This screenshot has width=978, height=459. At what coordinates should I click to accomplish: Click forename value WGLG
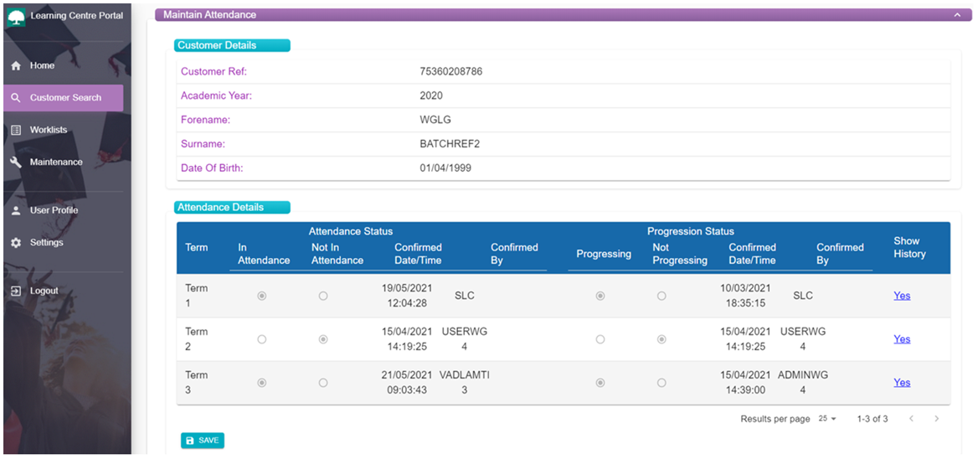click(435, 121)
